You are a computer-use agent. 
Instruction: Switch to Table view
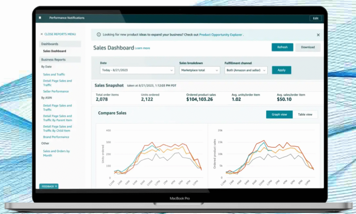coord(305,114)
